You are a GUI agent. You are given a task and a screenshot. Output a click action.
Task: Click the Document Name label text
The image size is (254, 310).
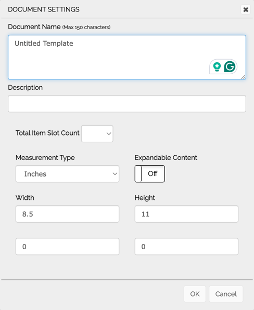[x=34, y=26]
